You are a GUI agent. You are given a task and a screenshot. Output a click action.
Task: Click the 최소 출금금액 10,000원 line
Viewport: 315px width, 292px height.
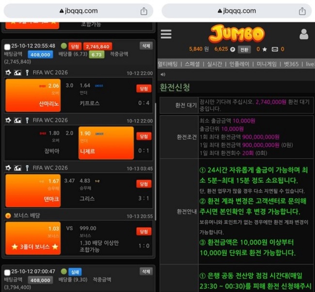tap(227, 121)
